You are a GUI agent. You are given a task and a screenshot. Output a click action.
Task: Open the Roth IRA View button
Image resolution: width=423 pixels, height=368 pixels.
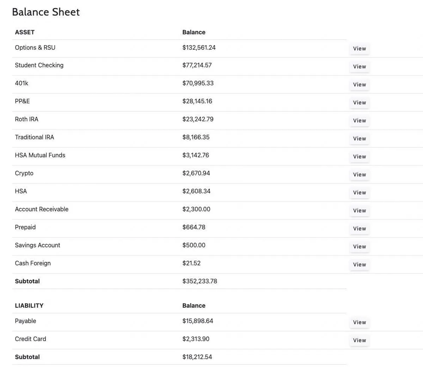pos(359,121)
